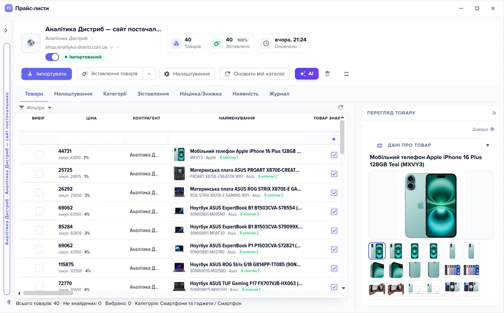Open the Довідка help icon
The image size is (504, 313).
[x=492, y=129]
